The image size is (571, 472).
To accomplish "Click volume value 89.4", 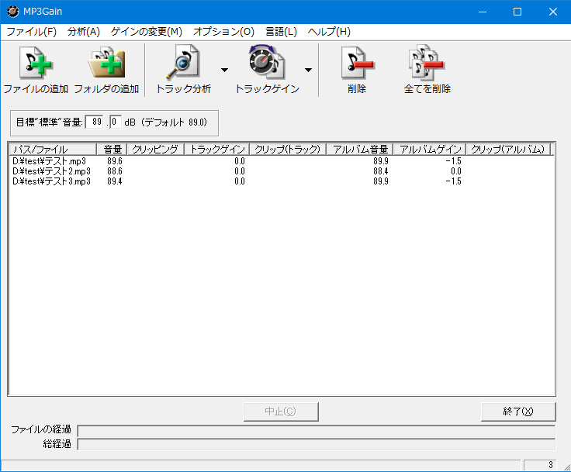I will coord(115,181).
